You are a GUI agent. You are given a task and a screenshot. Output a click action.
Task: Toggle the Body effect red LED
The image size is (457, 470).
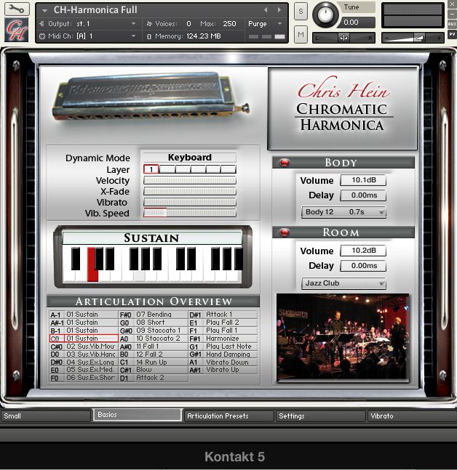284,163
